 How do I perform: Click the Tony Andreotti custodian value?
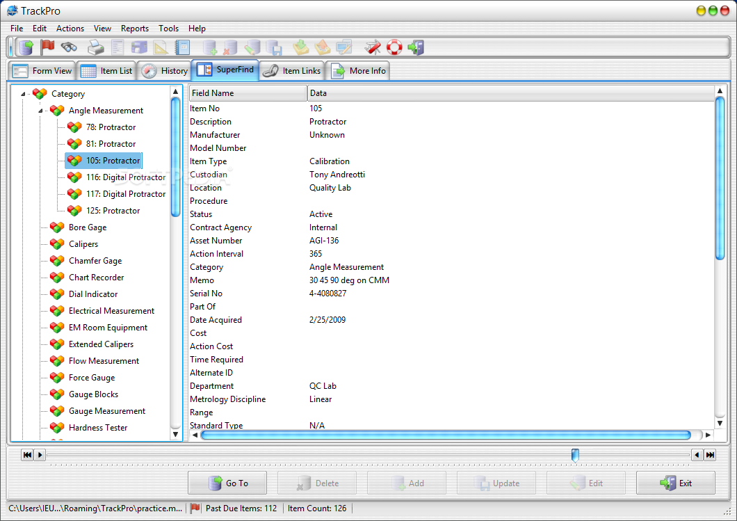coord(337,175)
